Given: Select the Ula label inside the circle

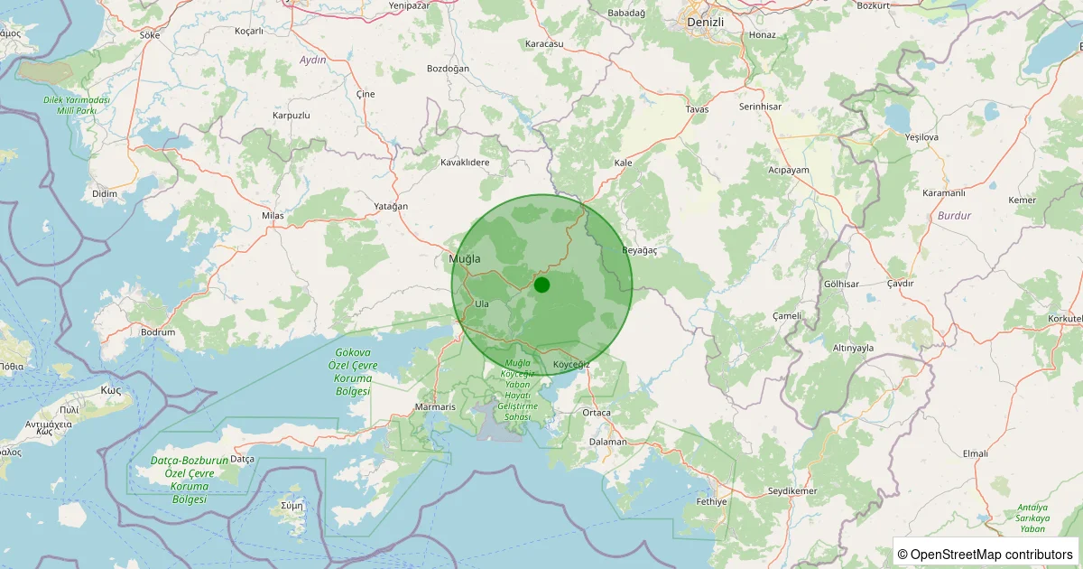Looking at the screenshot, I should click(x=482, y=304).
